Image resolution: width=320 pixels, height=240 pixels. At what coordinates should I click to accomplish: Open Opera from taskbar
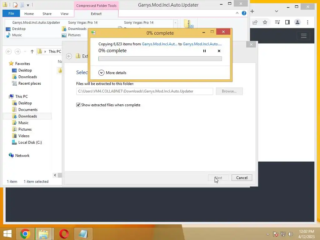(x=64, y=234)
